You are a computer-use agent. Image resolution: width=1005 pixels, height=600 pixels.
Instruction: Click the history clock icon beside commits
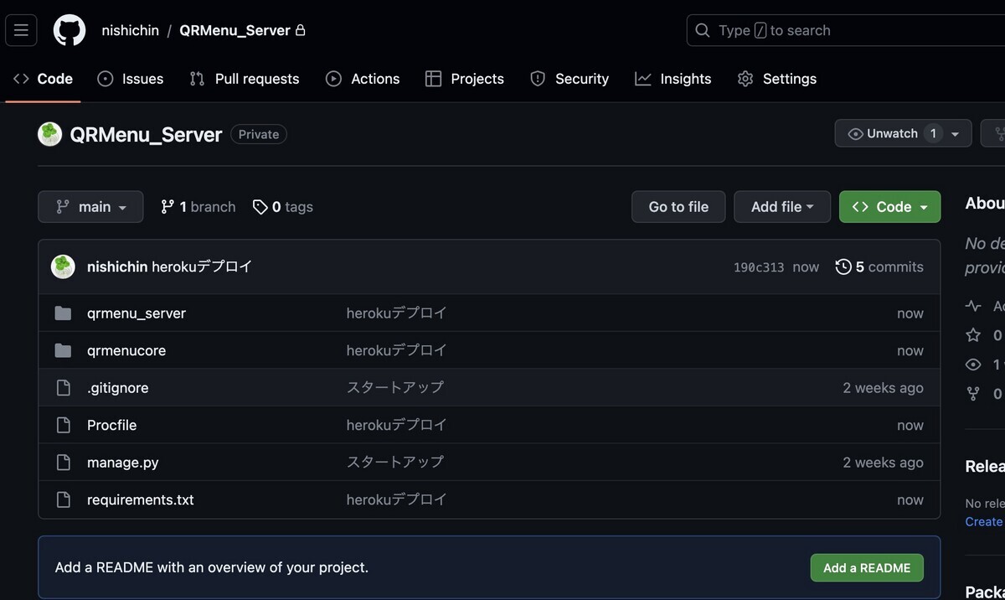pyautogui.click(x=843, y=266)
